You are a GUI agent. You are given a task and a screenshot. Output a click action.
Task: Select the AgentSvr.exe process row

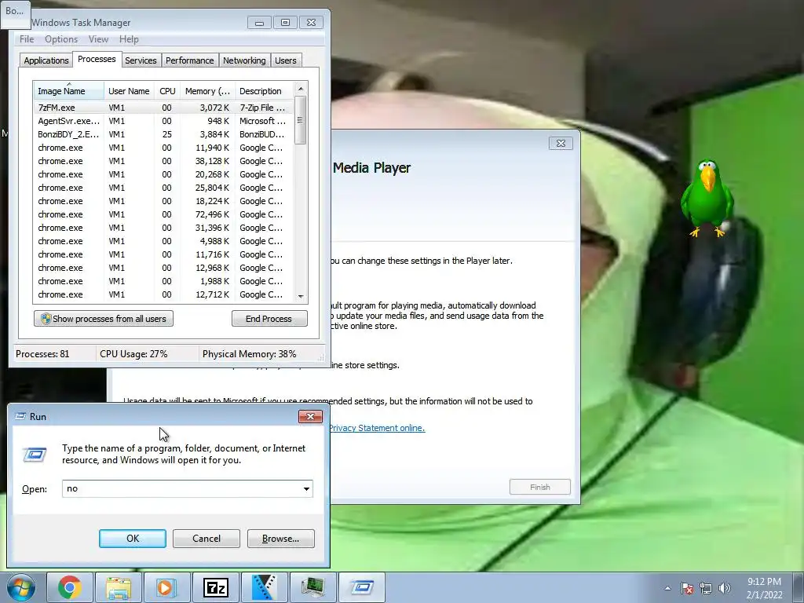[163, 121]
